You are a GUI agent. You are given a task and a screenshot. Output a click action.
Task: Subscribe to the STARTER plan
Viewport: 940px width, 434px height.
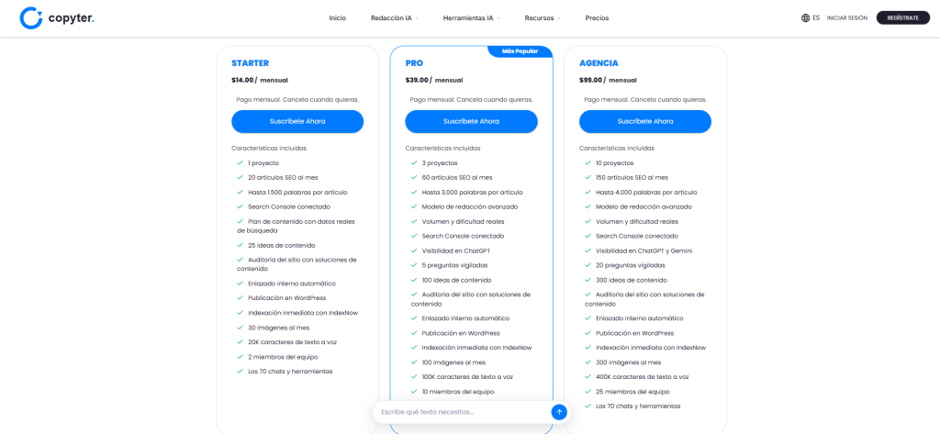(297, 122)
